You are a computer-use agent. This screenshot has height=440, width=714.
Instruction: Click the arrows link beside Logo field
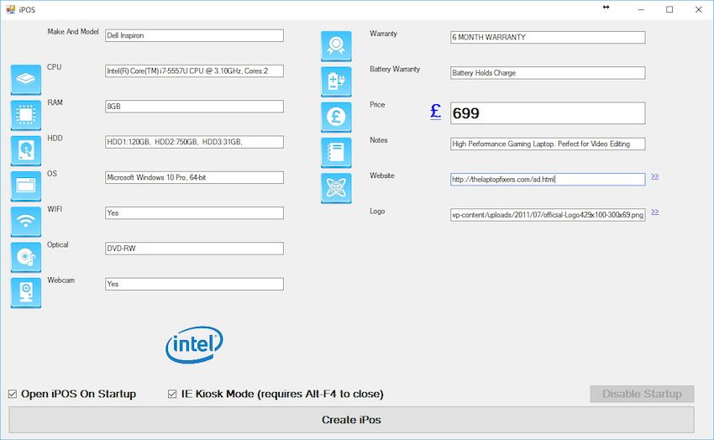(x=654, y=212)
